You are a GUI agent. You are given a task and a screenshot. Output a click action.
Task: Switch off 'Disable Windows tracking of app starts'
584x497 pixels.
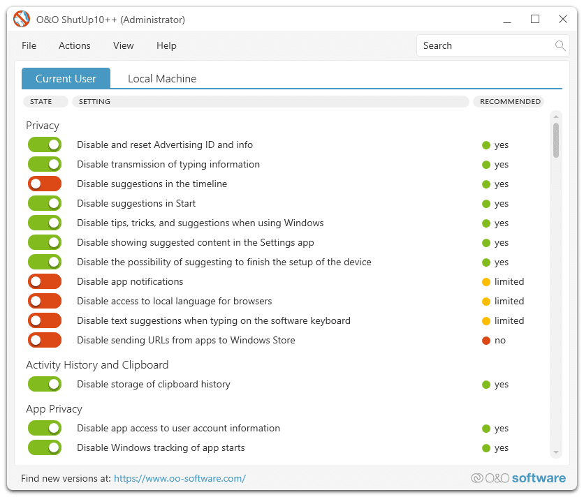pos(45,448)
